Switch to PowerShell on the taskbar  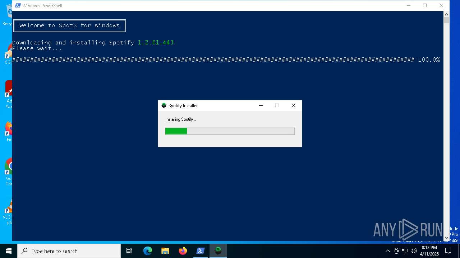click(x=201, y=251)
